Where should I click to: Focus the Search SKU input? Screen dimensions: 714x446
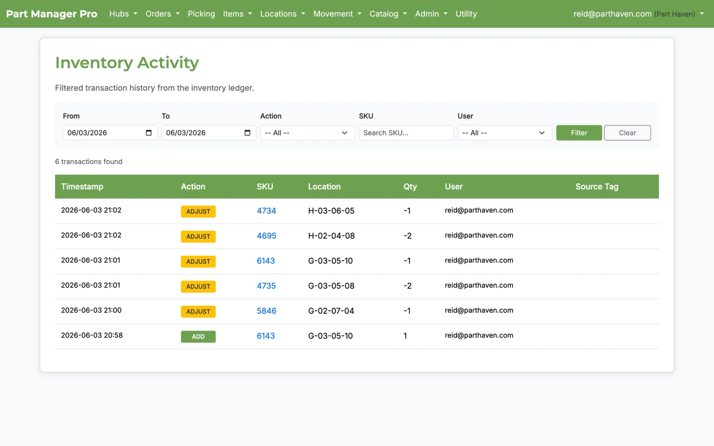click(x=406, y=133)
